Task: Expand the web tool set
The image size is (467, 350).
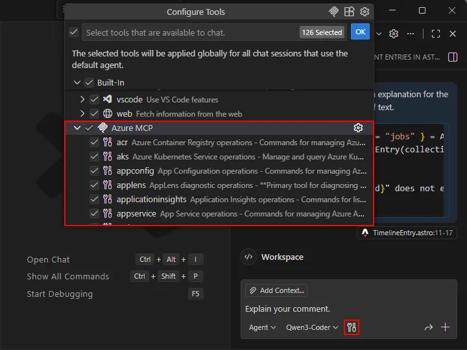Action: click(82, 113)
